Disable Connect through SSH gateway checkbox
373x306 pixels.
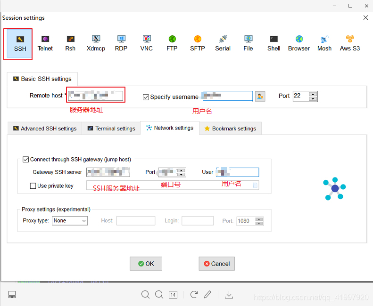(25, 160)
